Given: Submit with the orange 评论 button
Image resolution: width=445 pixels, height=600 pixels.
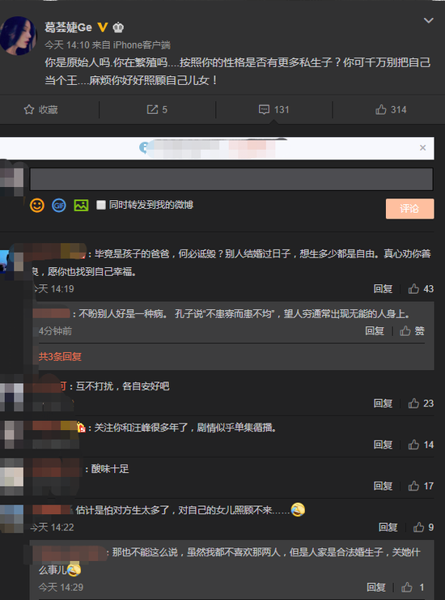Looking at the screenshot, I should tap(410, 209).
